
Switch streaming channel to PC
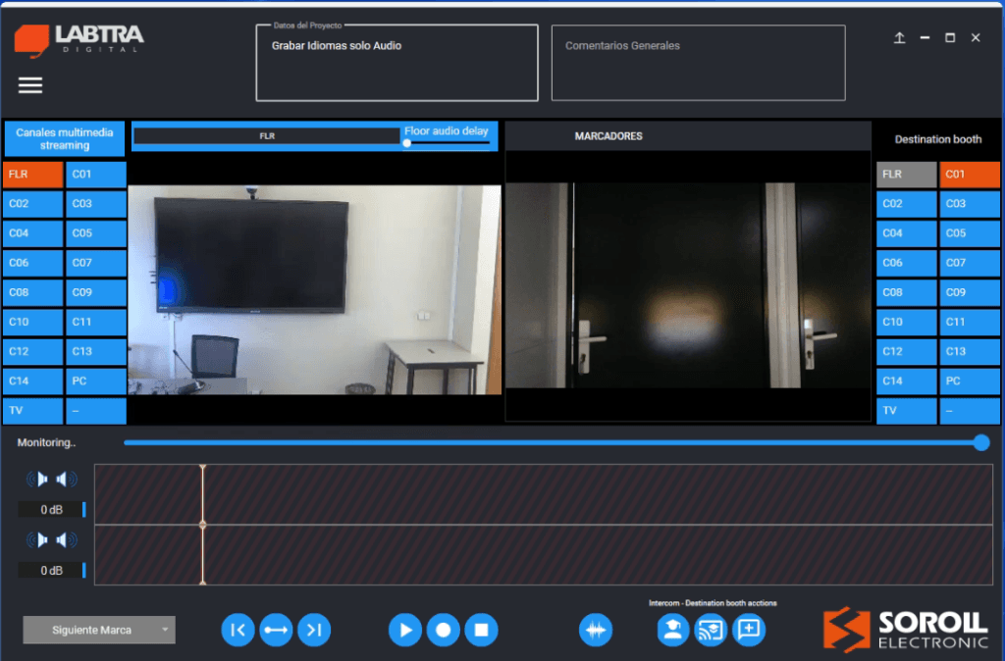pos(95,381)
